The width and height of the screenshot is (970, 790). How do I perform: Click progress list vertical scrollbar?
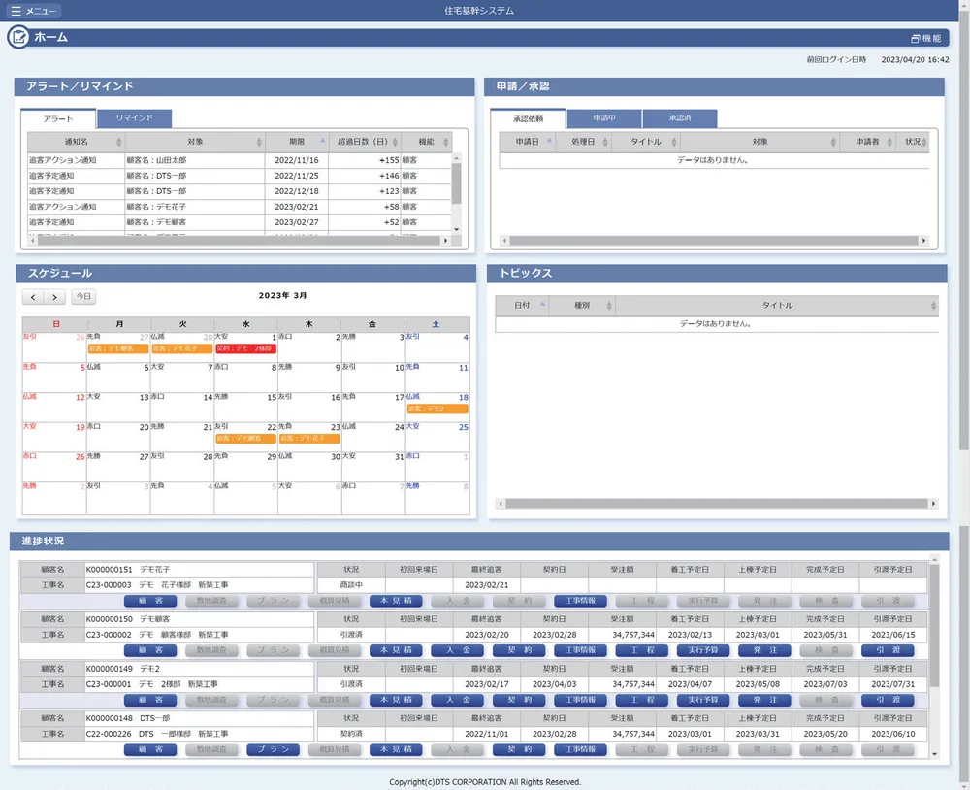tap(934, 625)
